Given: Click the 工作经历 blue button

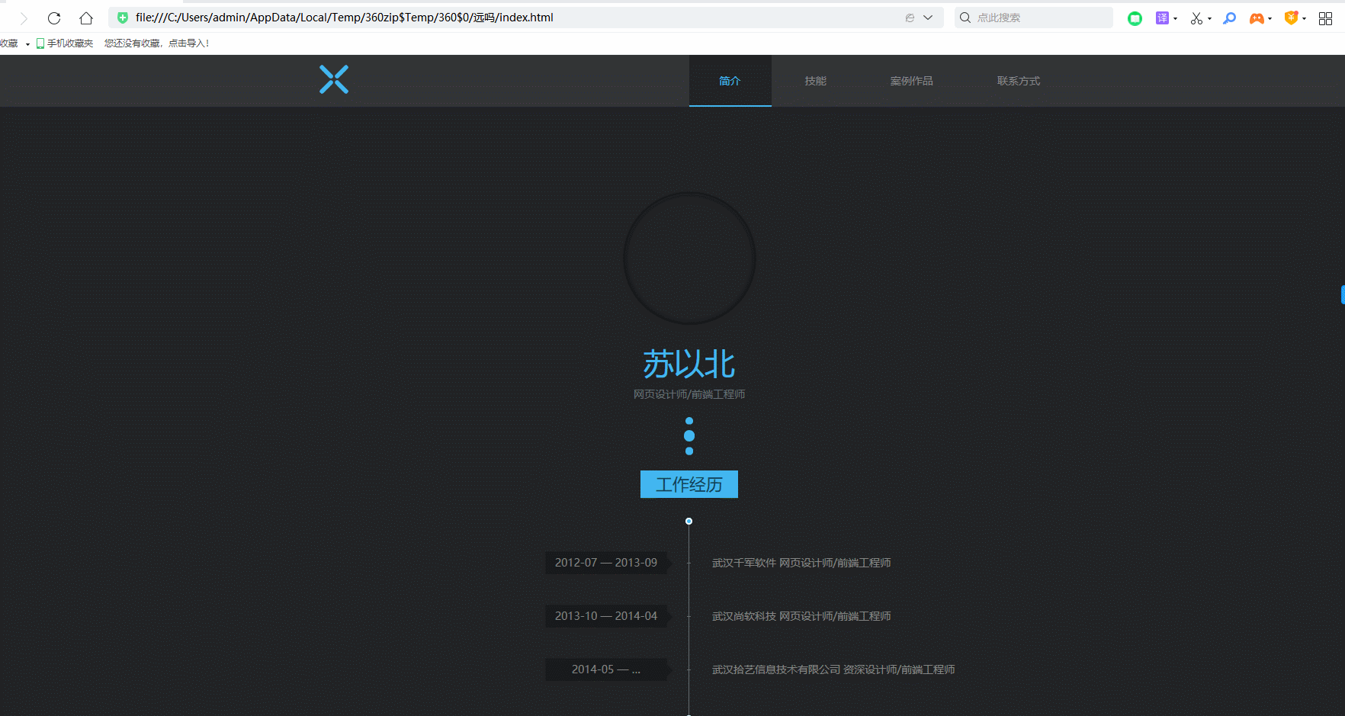Looking at the screenshot, I should (x=689, y=484).
